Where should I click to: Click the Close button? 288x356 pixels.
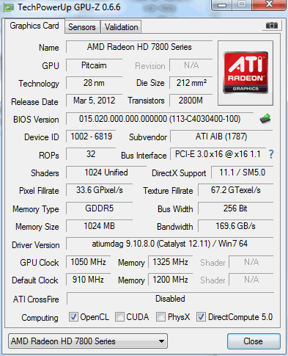pos(254,341)
